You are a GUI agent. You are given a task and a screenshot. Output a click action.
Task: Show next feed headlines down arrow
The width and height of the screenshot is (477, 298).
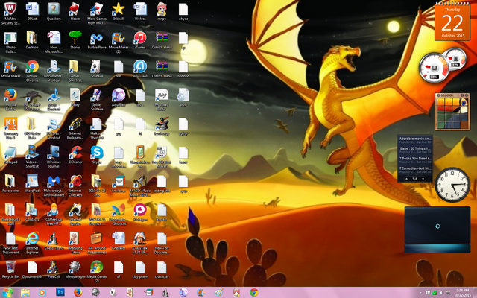point(423,179)
